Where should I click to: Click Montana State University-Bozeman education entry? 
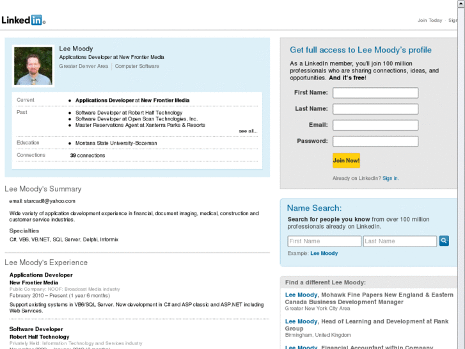point(116,143)
